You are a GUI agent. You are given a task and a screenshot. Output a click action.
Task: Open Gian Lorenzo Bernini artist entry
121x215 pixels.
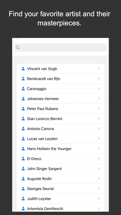[x=60, y=119]
